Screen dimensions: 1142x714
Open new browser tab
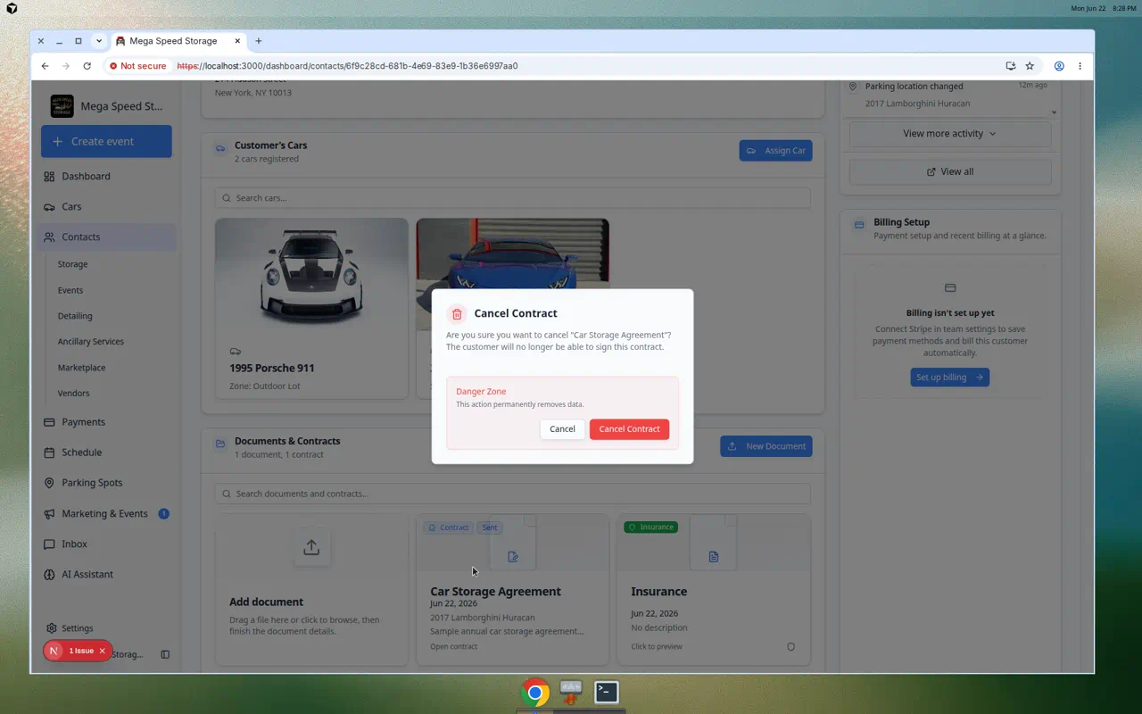259,41
